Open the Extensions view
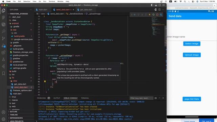 coord(3,53)
